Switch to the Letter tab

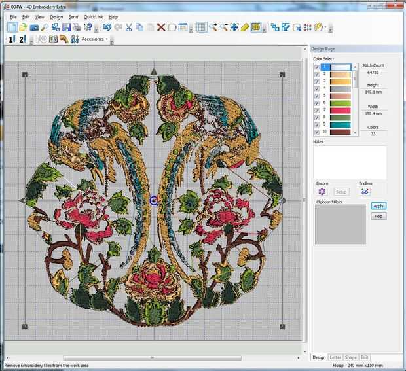335,357
